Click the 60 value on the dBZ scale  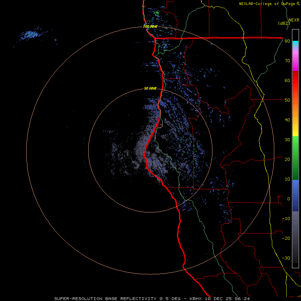click(x=287, y=80)
